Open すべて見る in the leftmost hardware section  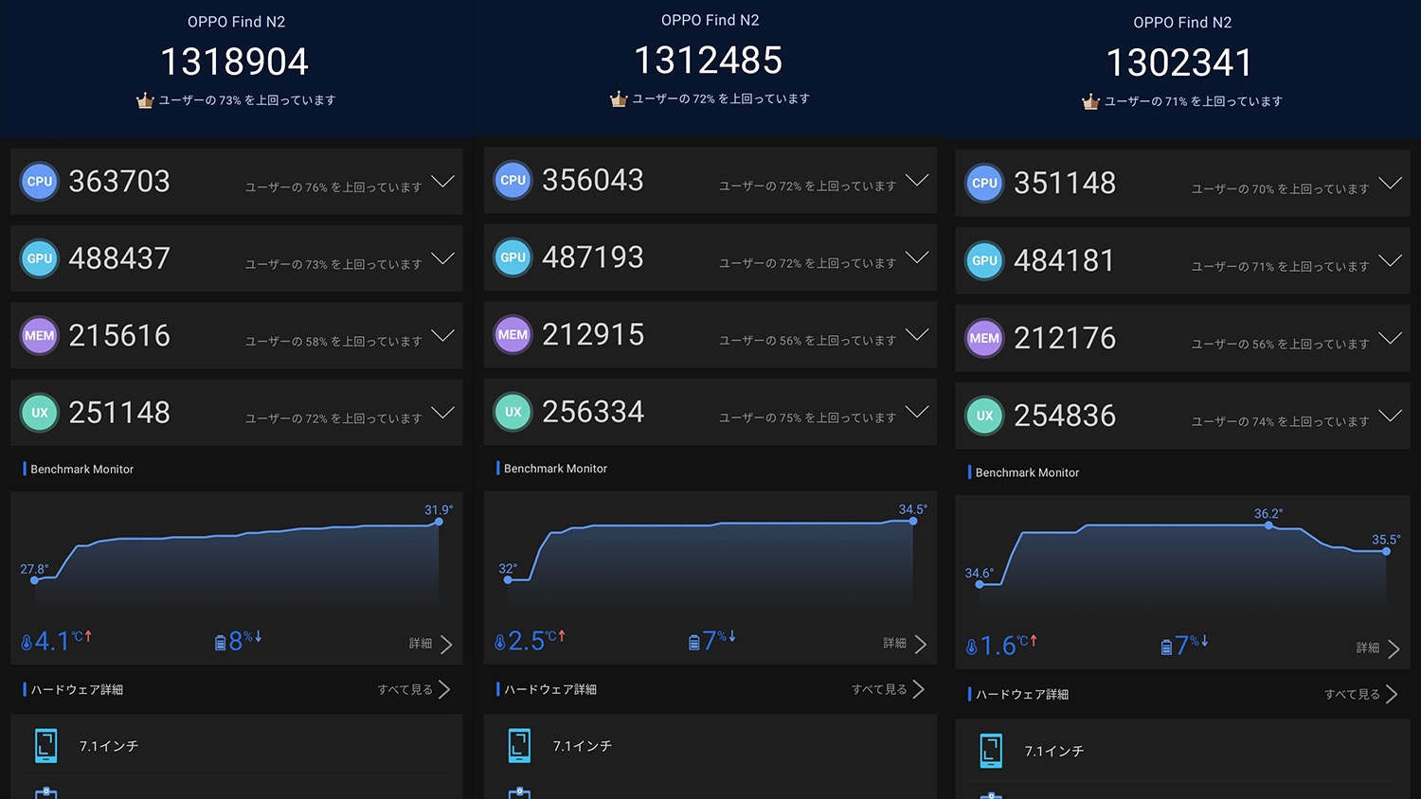click(415, 689)
